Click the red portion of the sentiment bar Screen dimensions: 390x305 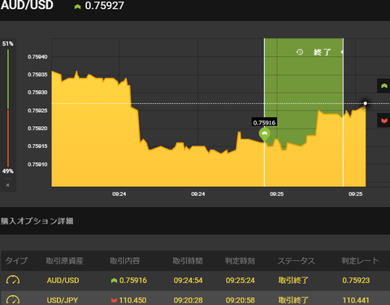click(x=8, y=138)
